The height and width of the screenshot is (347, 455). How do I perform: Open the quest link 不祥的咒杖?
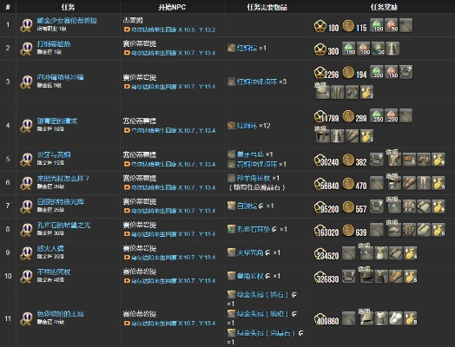pyautogui.click(x=54, y=272)
